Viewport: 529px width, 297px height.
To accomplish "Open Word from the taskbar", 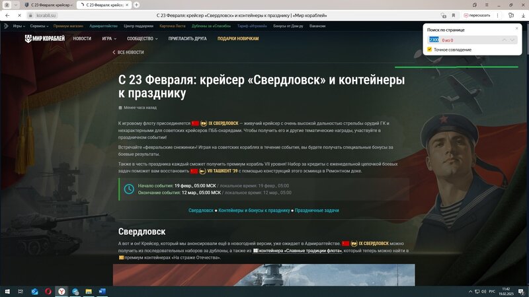I will [x=102, y=291].
